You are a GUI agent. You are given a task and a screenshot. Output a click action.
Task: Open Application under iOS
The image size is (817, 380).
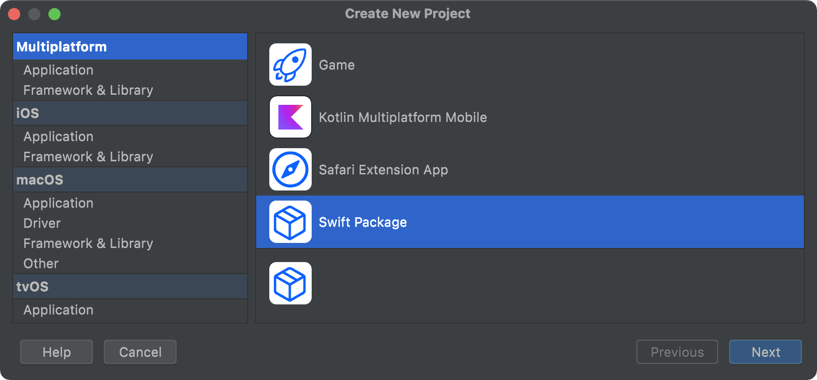click(x=130, y=137)
